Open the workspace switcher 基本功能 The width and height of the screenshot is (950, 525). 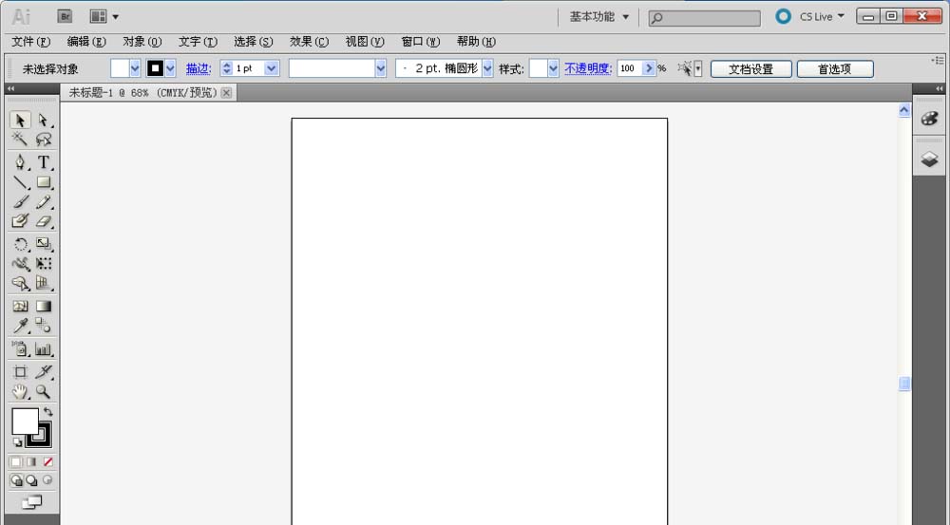click(598, 16)
